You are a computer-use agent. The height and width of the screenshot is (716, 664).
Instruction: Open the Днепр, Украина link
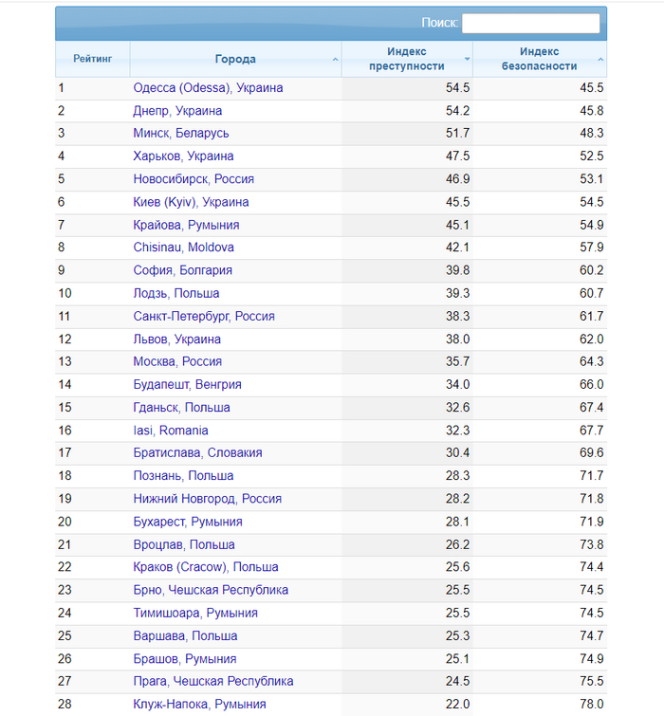[177, 111]
